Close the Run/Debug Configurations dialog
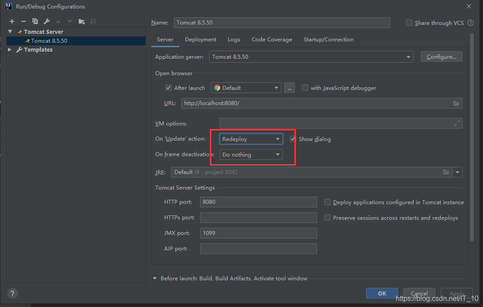 (469, 6)
